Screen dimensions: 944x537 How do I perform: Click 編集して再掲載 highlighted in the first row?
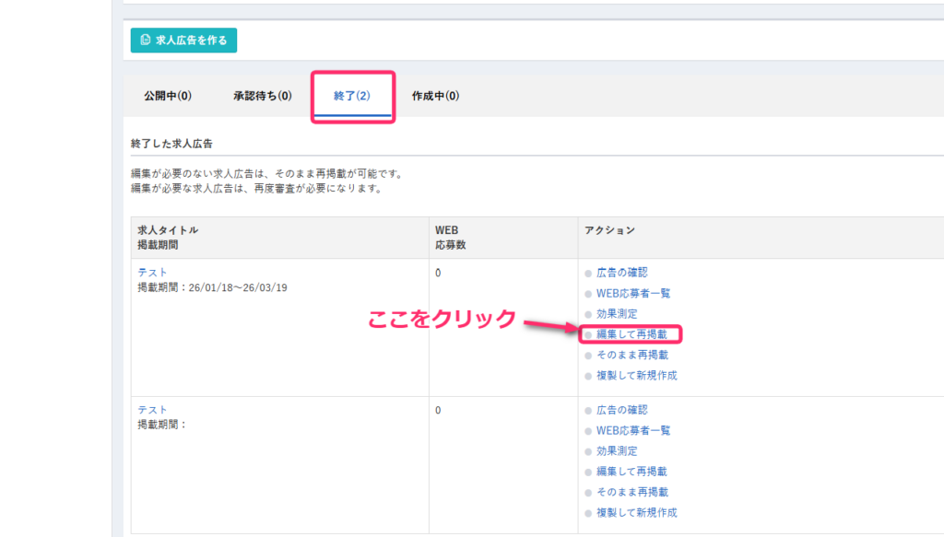[x=631, y=334]
